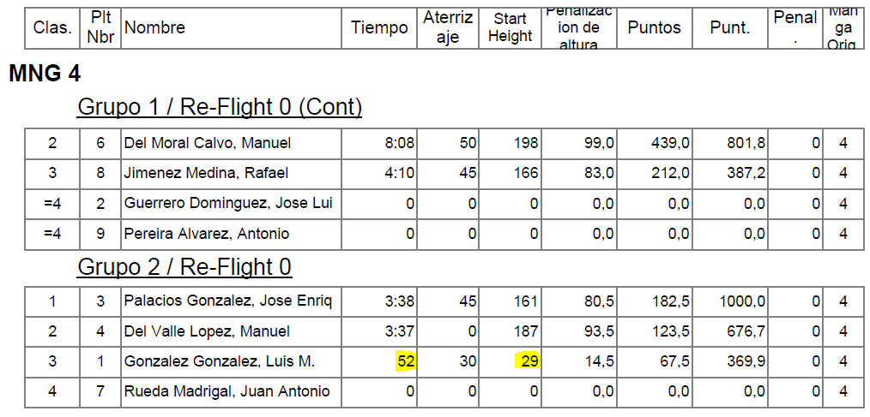Select the 8:08 time cell

pos(400,143)
